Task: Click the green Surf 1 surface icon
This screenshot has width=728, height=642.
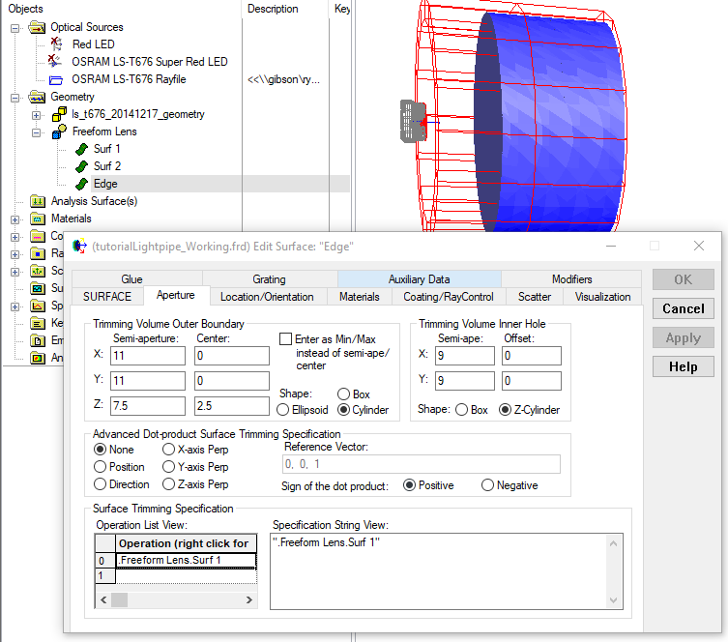Action: click(80, 149)
